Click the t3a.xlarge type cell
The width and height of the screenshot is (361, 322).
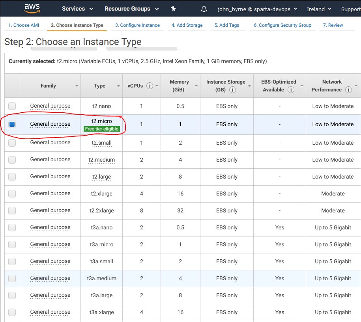click(101, 312)
